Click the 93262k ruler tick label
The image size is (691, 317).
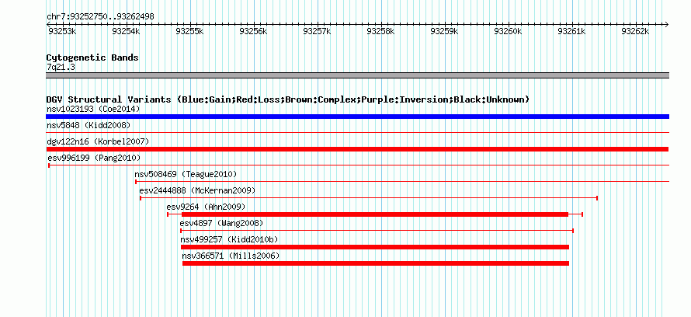[x=635, y=31]
